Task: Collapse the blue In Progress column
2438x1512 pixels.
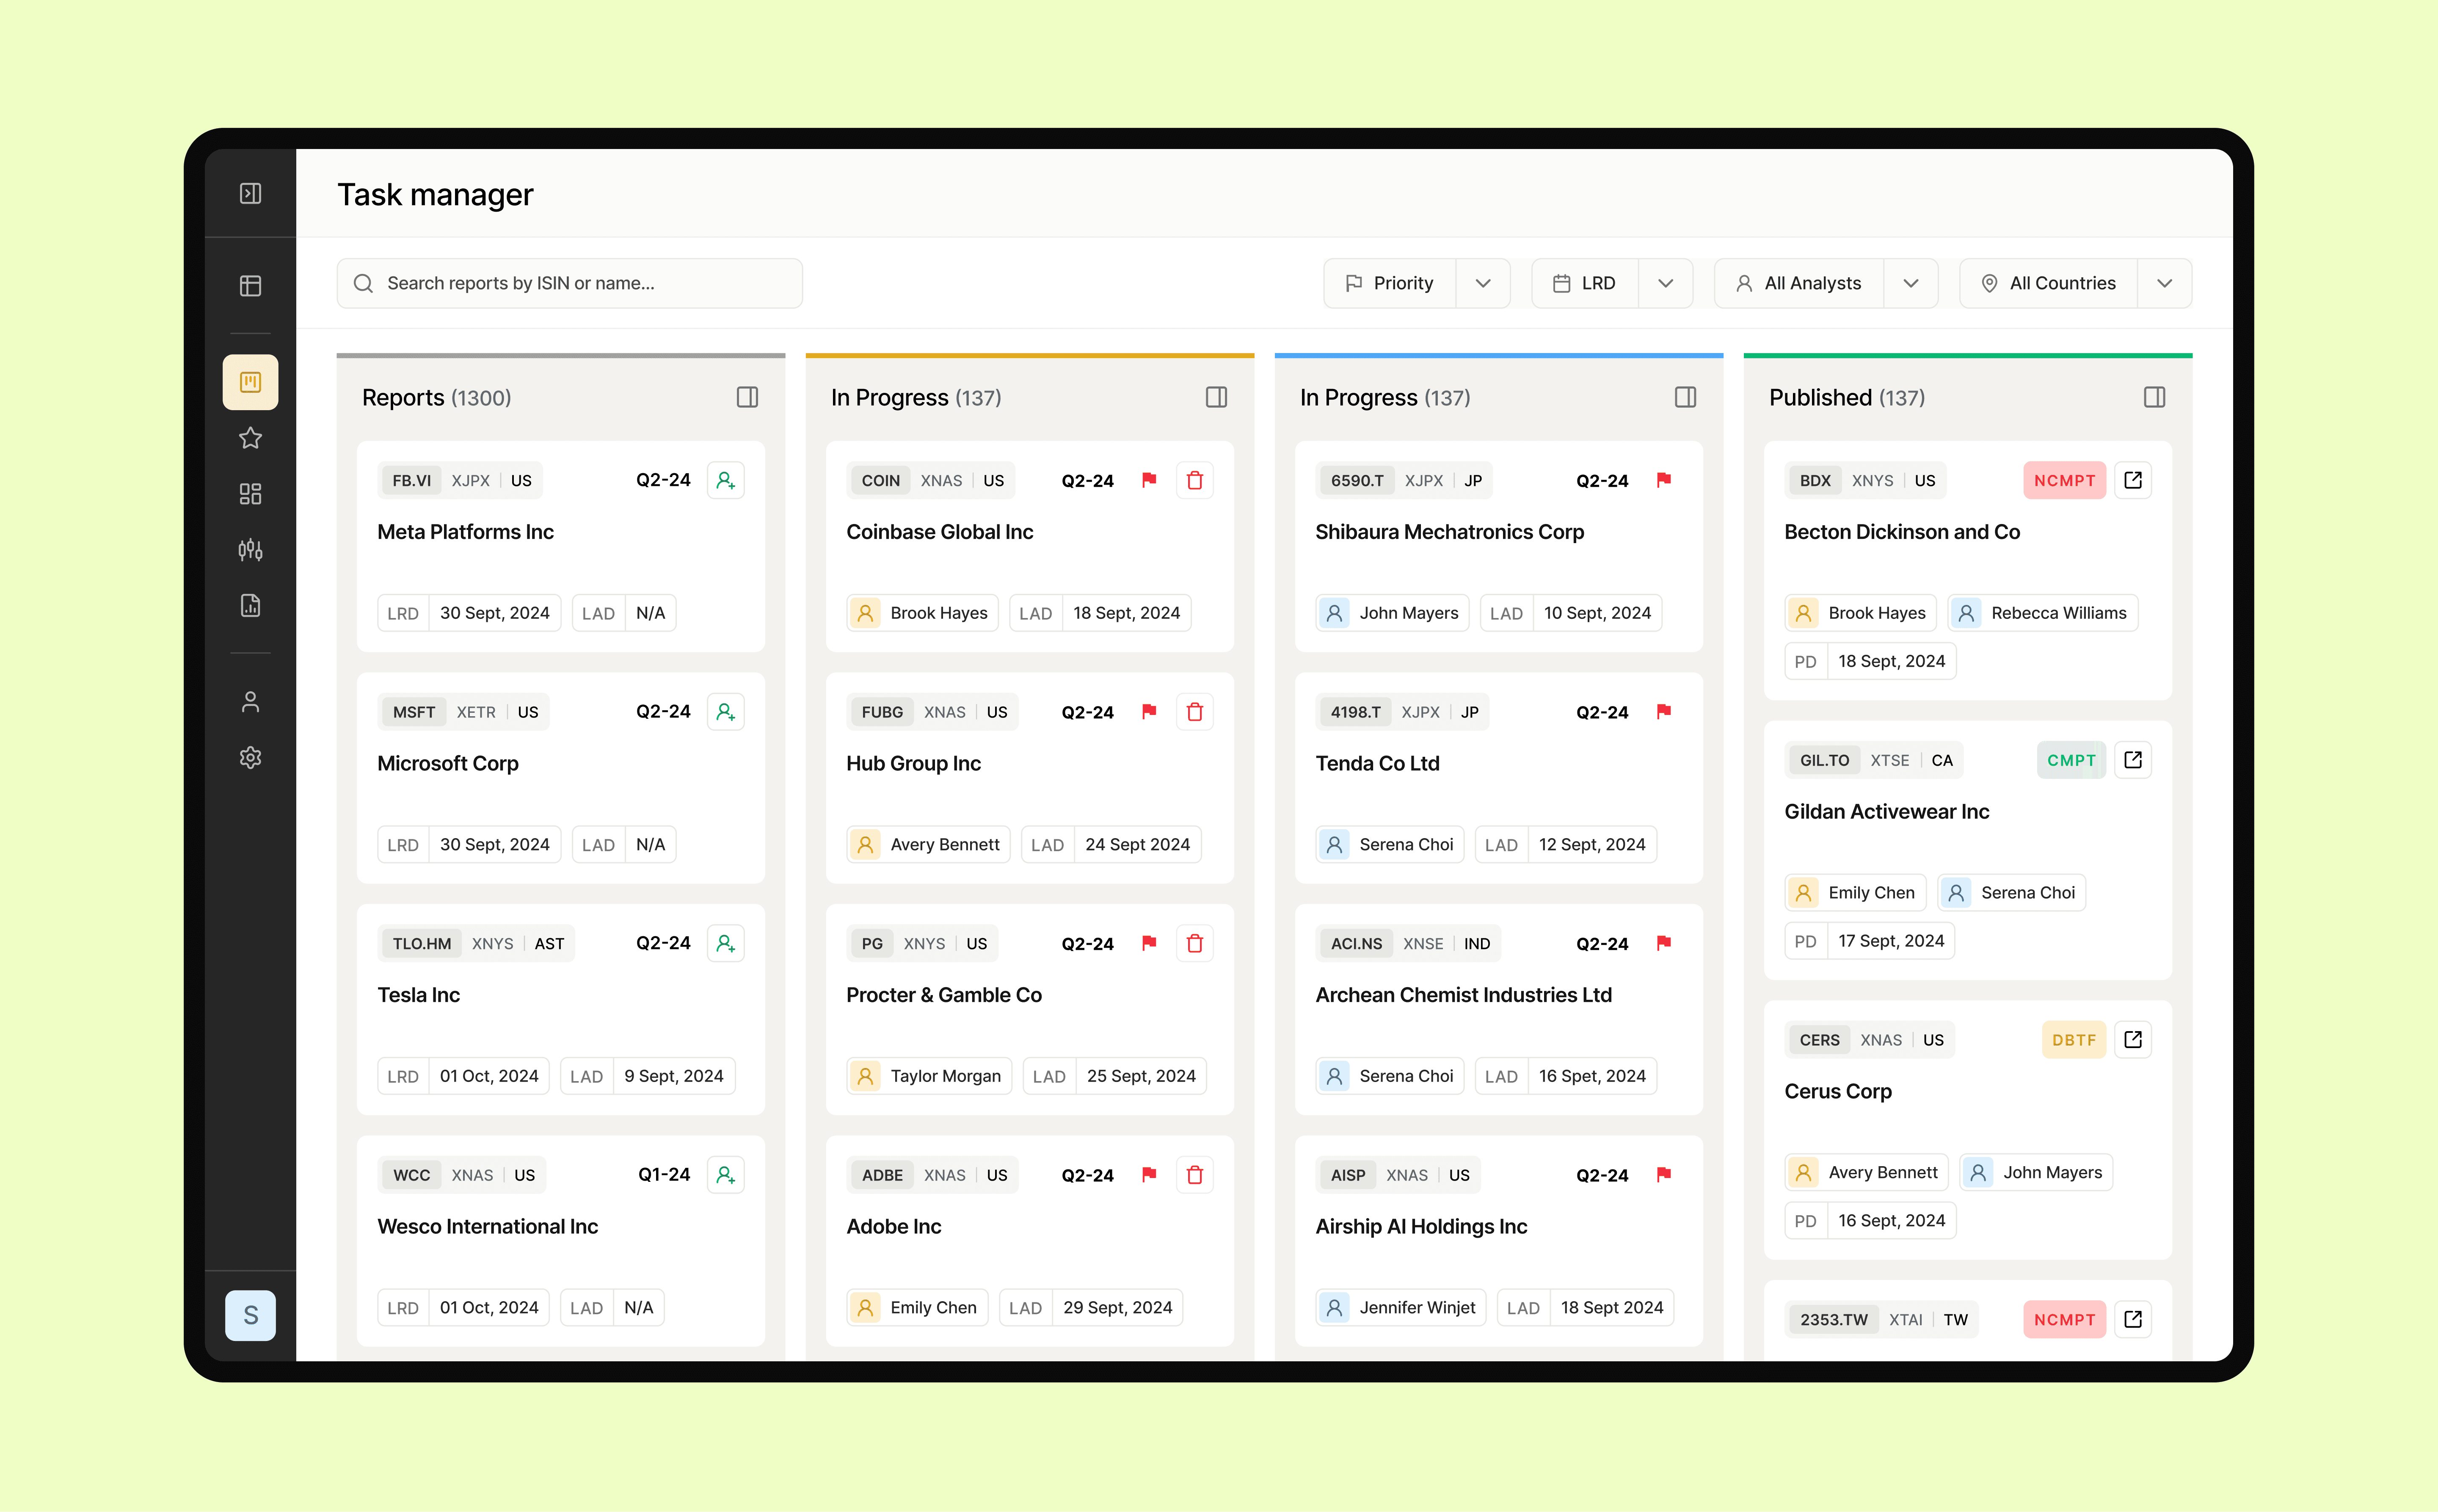Action: 1685,398
